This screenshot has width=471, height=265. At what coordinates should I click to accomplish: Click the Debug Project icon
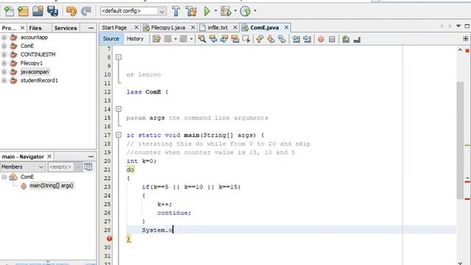[226, 11]
